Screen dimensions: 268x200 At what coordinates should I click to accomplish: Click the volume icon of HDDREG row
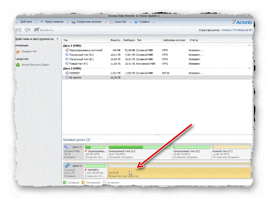[x=67, y=73]
